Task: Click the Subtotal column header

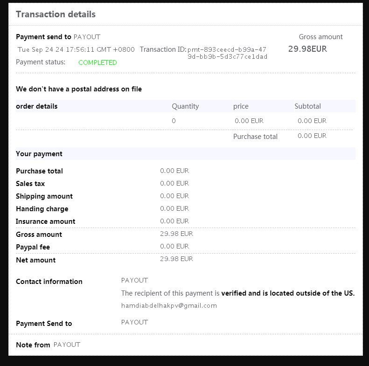Action: point(307,106)
